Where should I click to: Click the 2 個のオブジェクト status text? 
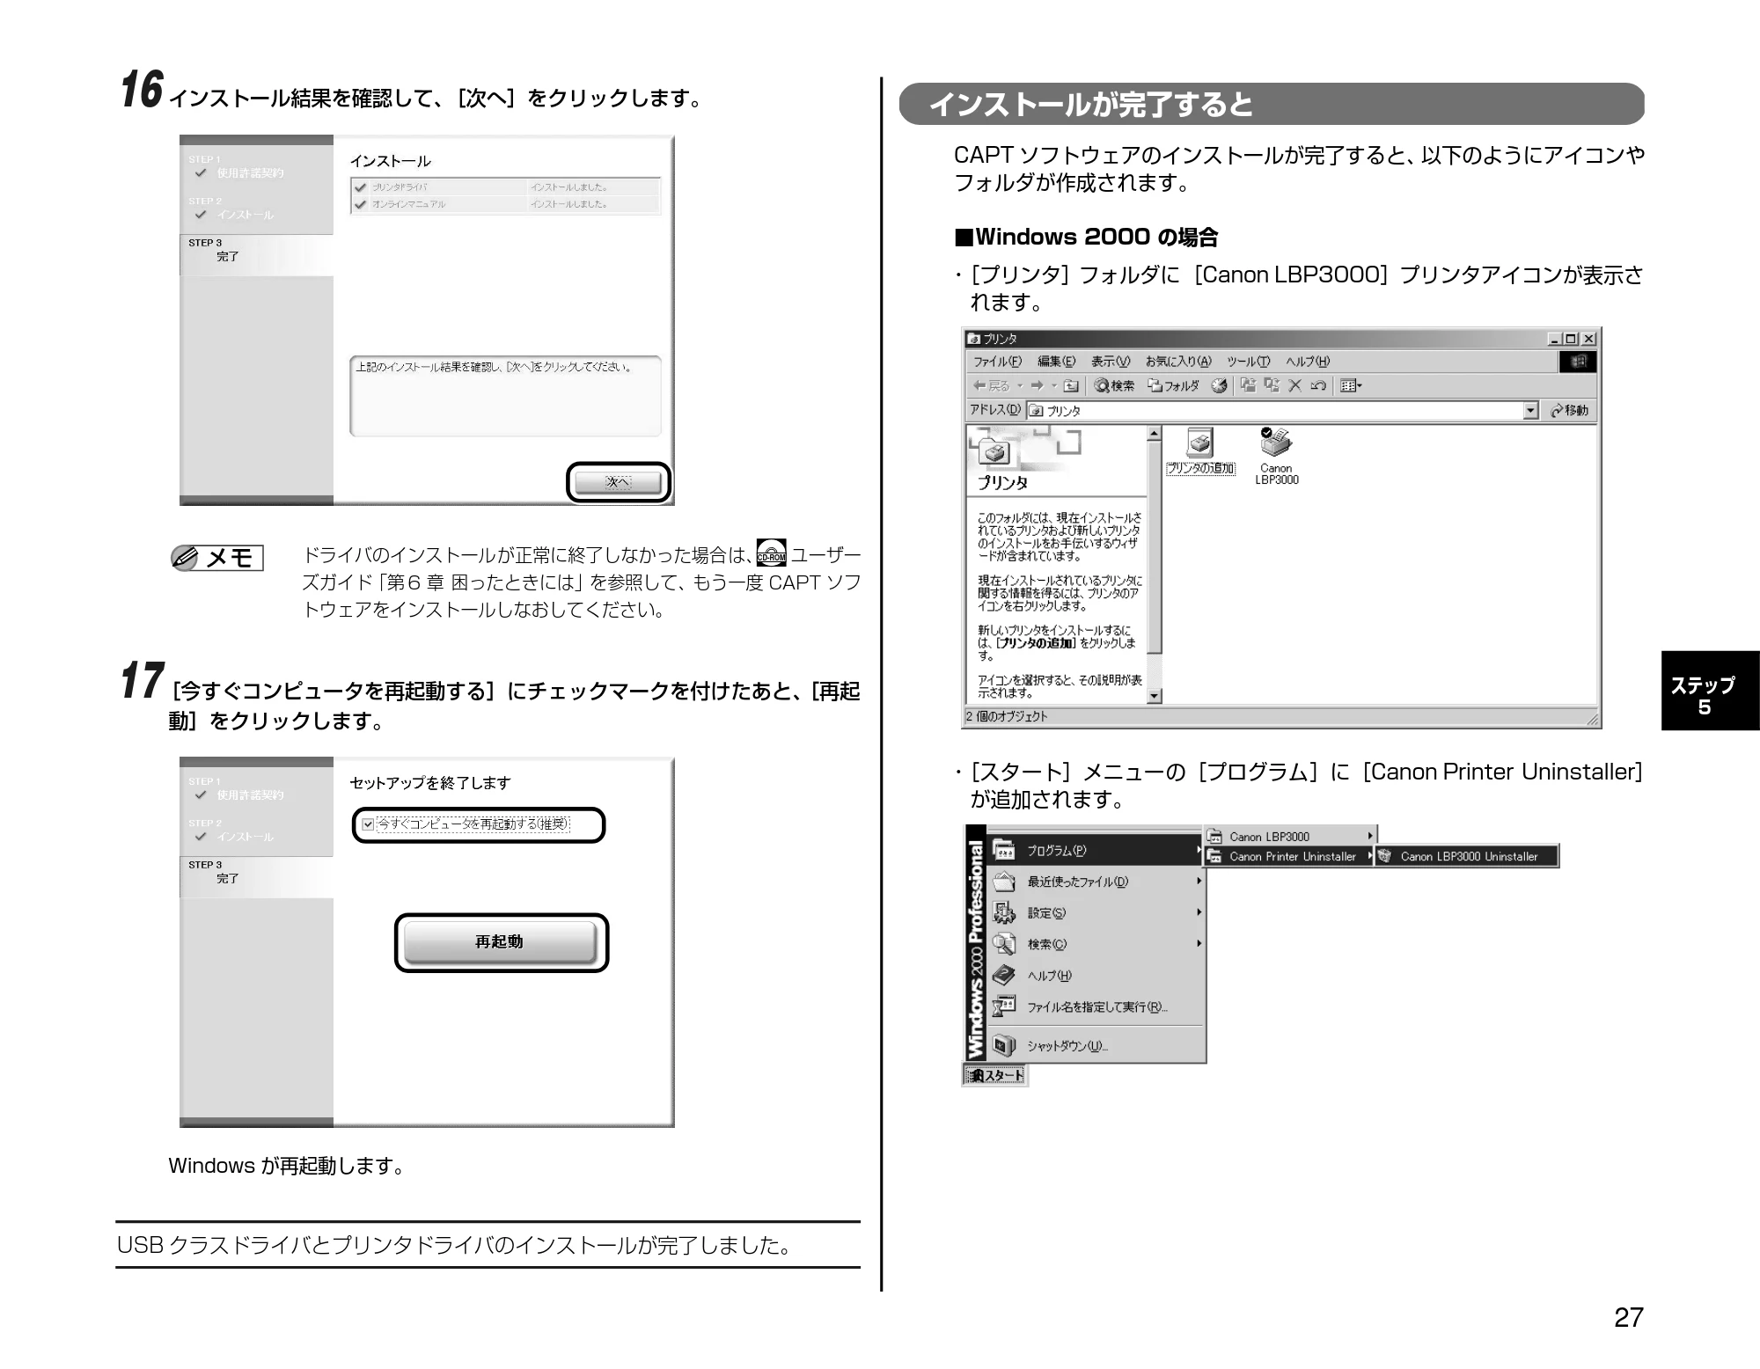1007,716
